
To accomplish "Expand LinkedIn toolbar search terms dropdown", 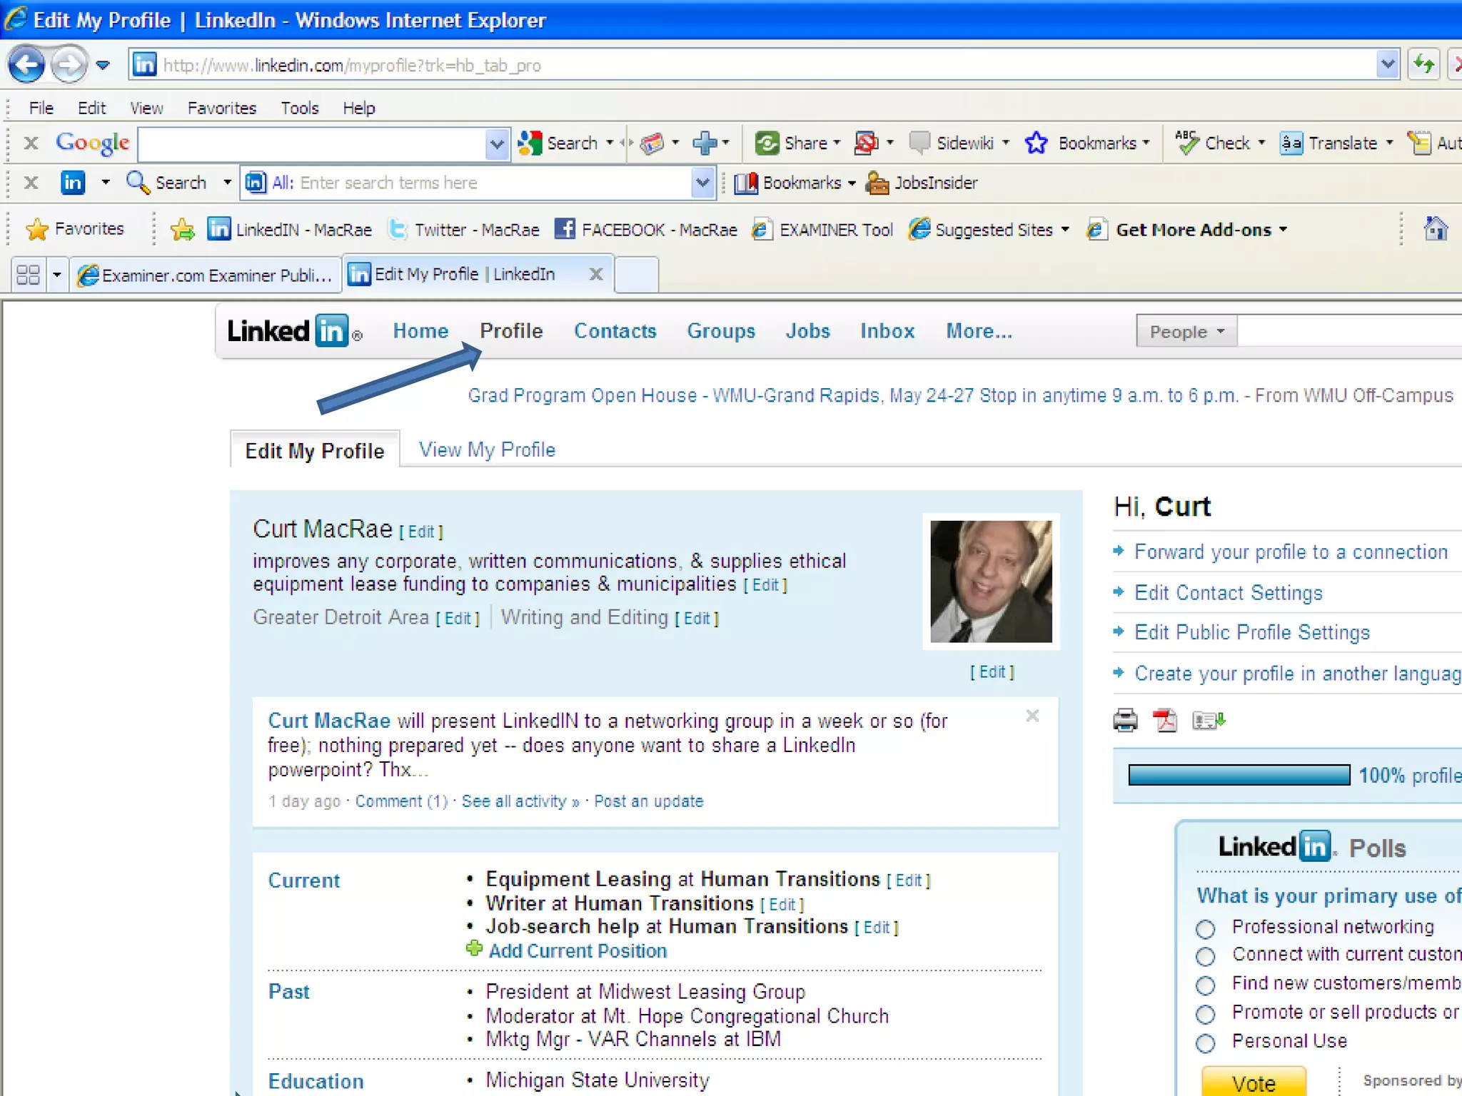I will [x=702, y=183].
